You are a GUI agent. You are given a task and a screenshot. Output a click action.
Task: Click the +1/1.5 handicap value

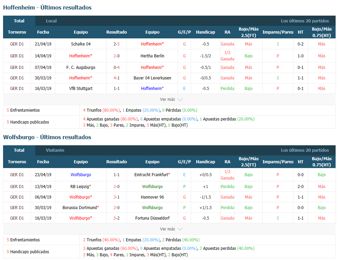pyautogui.click(x=205, y=208)
